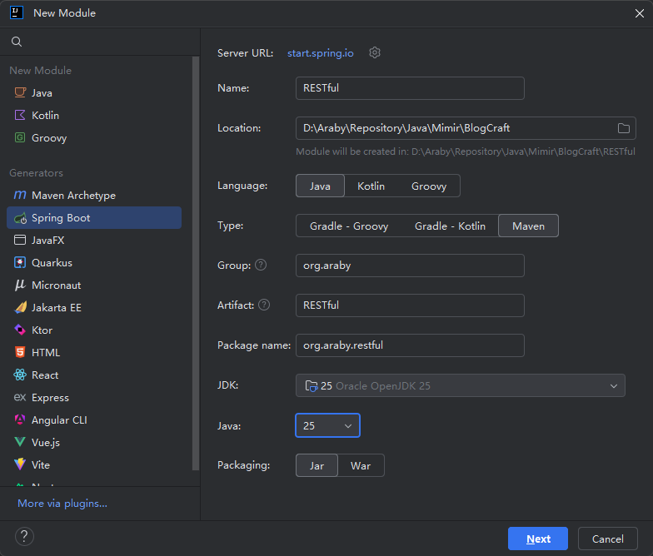
Task: Click the Express ex icon
Action: (20, 397)
